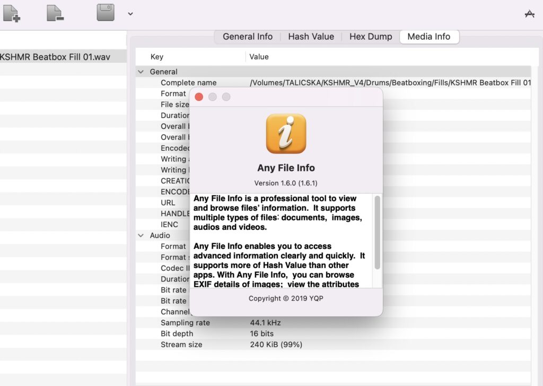Select the Media Info tab
The width and height of the screenshot is (543, 386).
[x=429, y=37]
